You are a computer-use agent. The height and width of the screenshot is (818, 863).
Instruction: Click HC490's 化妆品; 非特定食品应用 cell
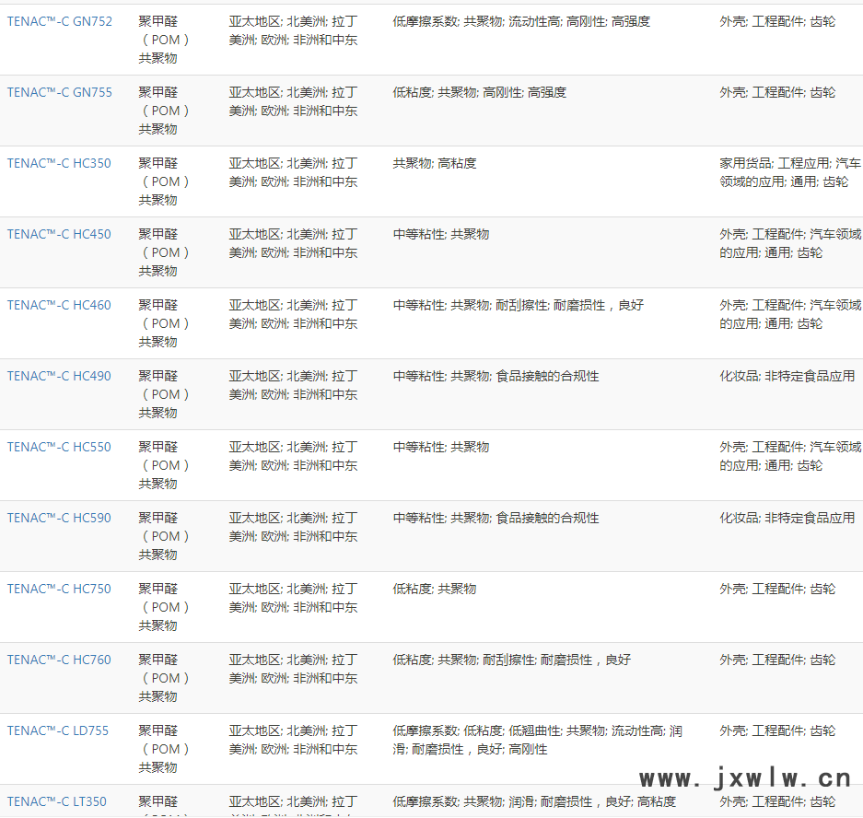point(787,376)
